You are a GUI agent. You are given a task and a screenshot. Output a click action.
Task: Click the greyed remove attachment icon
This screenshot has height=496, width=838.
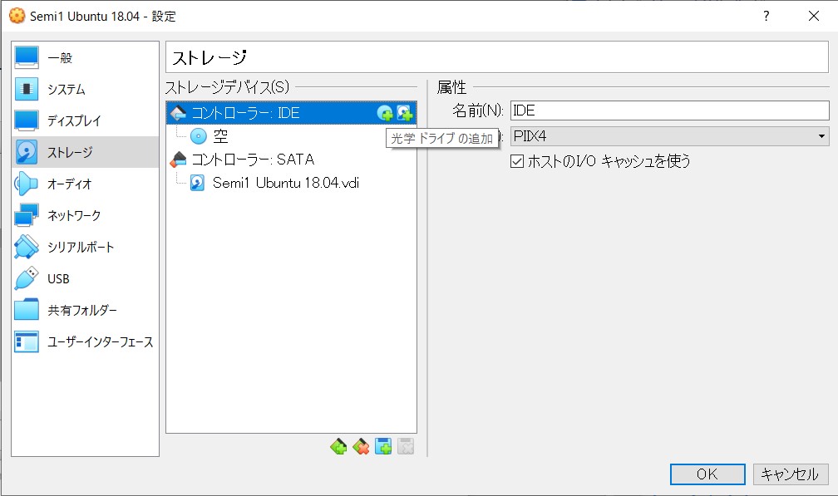pyautogui.click(x=406, y=446)
